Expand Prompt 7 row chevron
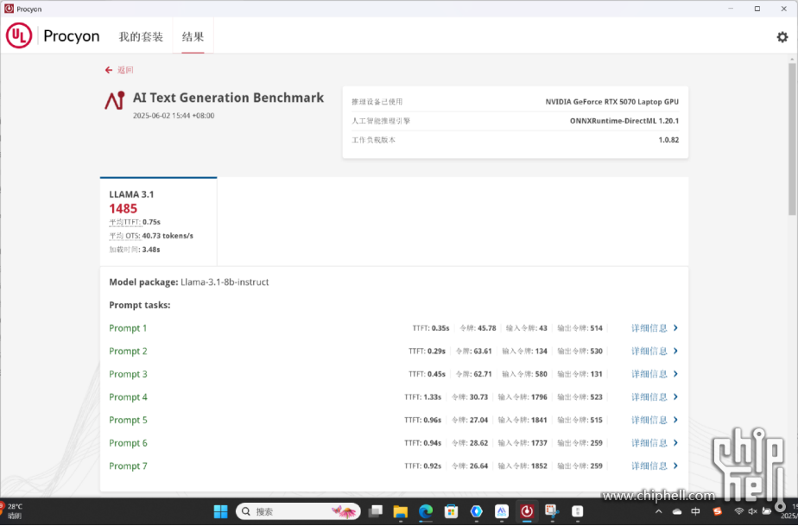The width and height of the screenshot is (798, 526). pos(675,466)
